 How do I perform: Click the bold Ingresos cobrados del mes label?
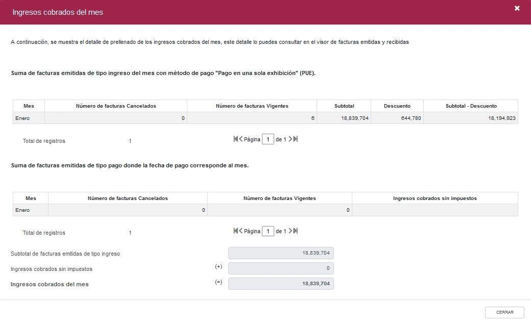[50, 284]
